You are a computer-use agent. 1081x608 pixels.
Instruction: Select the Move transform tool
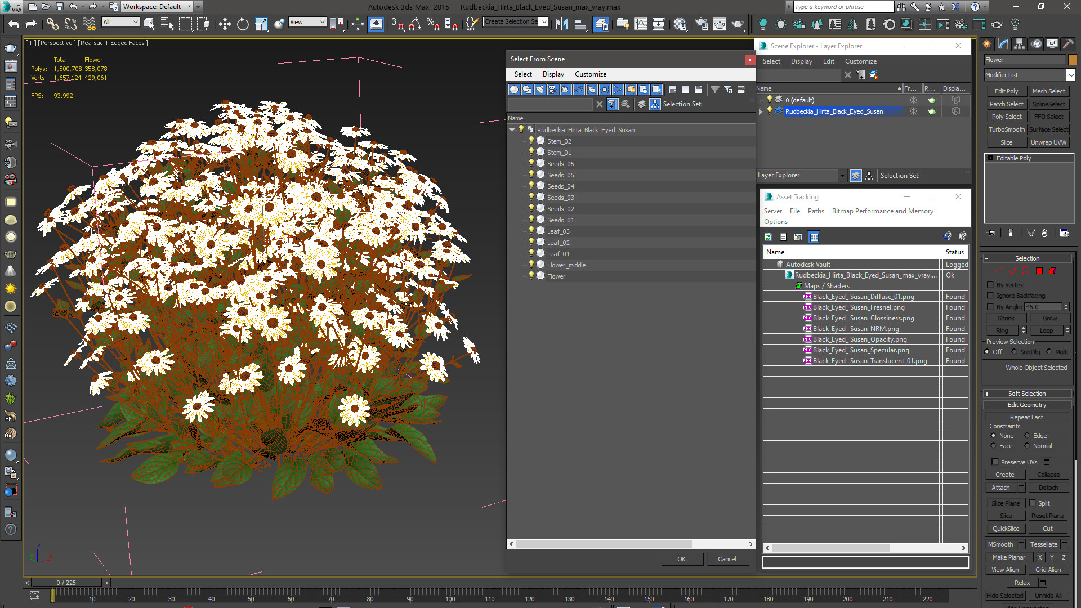point(225,24)
